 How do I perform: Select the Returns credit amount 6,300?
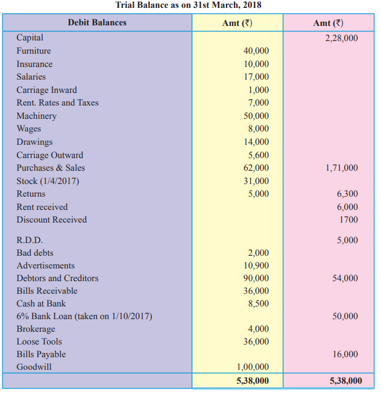tap(347, 194)
